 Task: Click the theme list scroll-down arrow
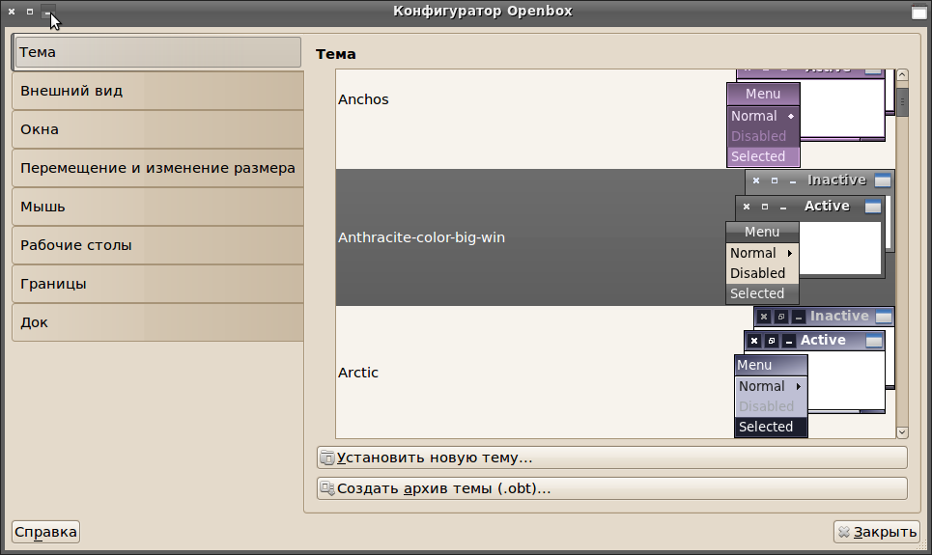click(x=902, y=432)
